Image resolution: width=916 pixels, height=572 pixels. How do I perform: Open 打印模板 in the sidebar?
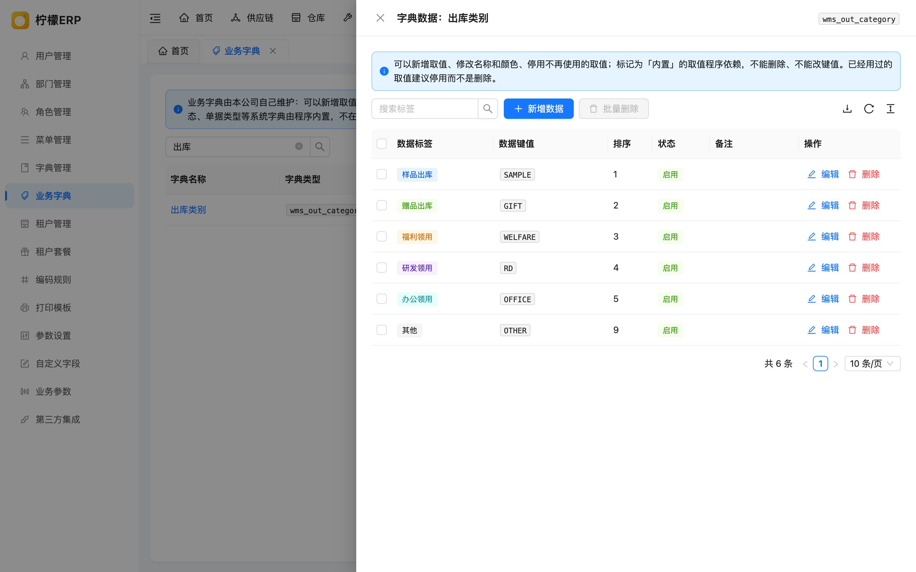(x=70, y=308)
